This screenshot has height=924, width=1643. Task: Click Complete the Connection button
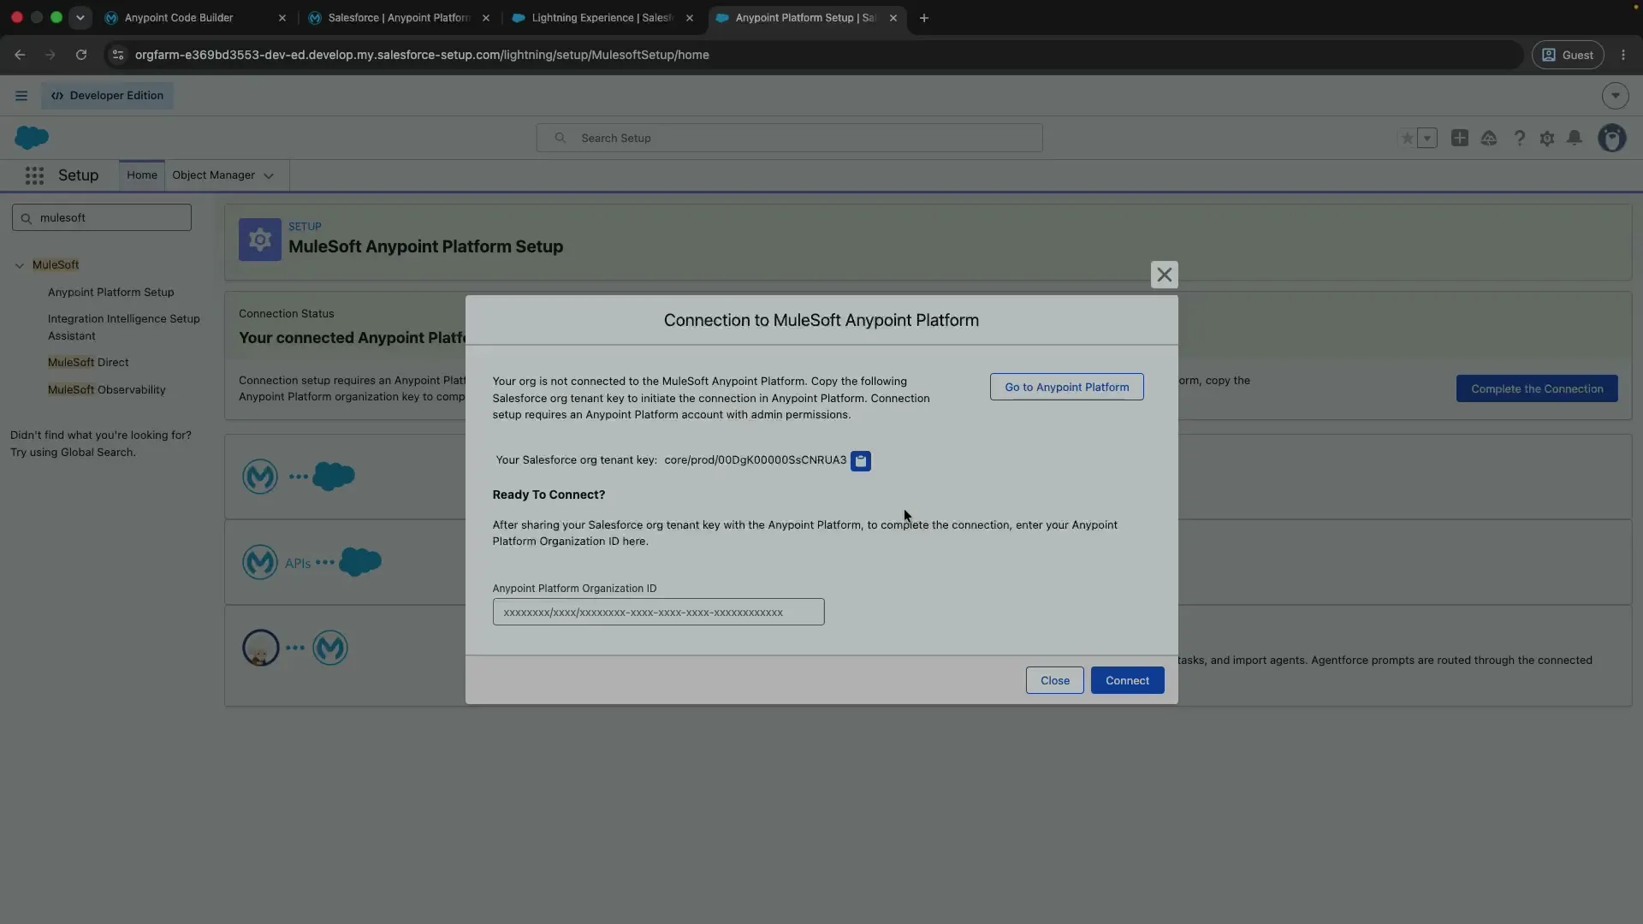pos(1537,388)
